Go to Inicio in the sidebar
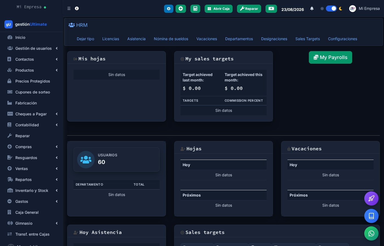The width and height of the screenshot is (384, 246). coord(32,37)
